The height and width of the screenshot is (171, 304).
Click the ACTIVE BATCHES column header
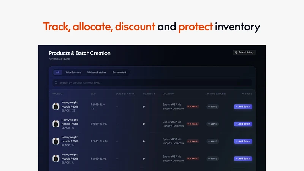tap(216, 93)
